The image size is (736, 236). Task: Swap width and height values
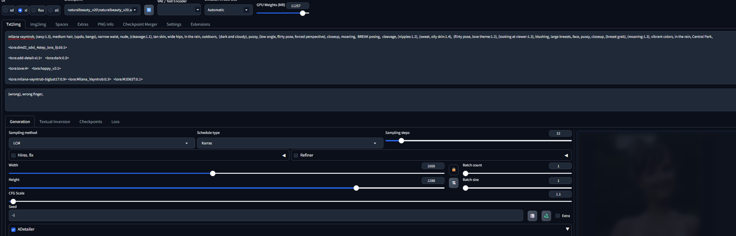click(454, 183)
